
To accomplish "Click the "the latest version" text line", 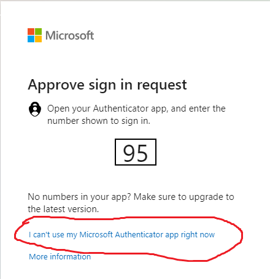I will pos(63,209).
